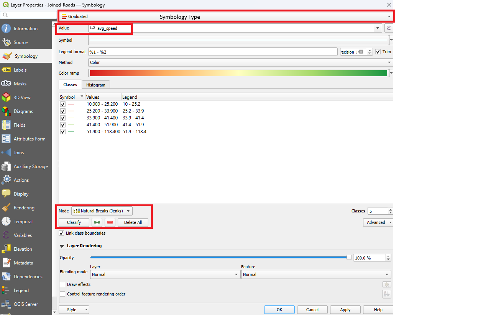Open the Natural Breaks (Jenks) mode dropdown

click(x=102, y=211)
